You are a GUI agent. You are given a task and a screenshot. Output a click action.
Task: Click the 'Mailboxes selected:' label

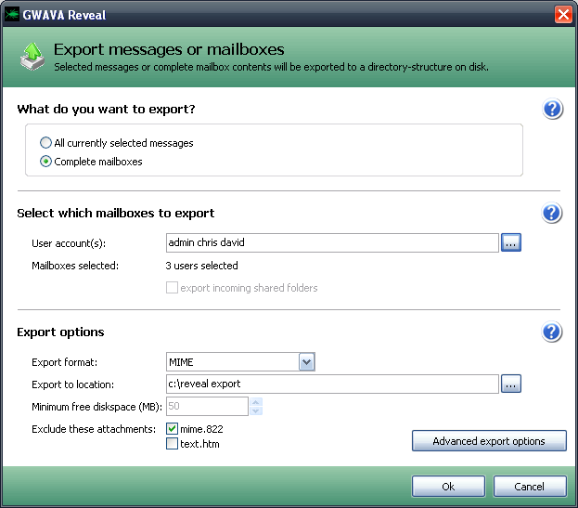point(75,266)
